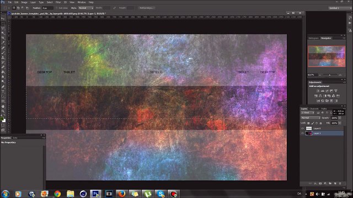Select the Rectangle shape tool
The image size is (353, 198).
3,101
